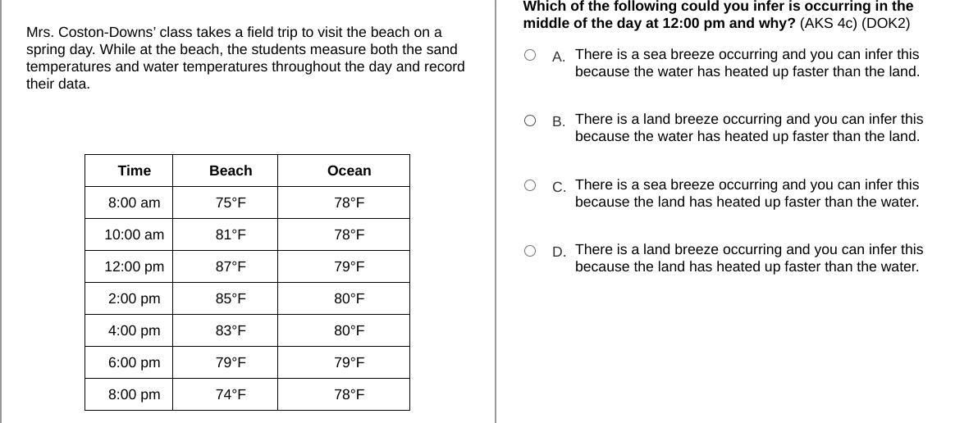The width and height of the screenshot is (978, 423).
Task: Click the 2:00 pm ocean temperature 80°F cell
Action: point(344,298)
